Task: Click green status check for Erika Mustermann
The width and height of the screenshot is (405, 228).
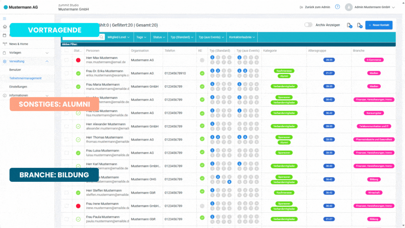Action: [x=78, y=73]
